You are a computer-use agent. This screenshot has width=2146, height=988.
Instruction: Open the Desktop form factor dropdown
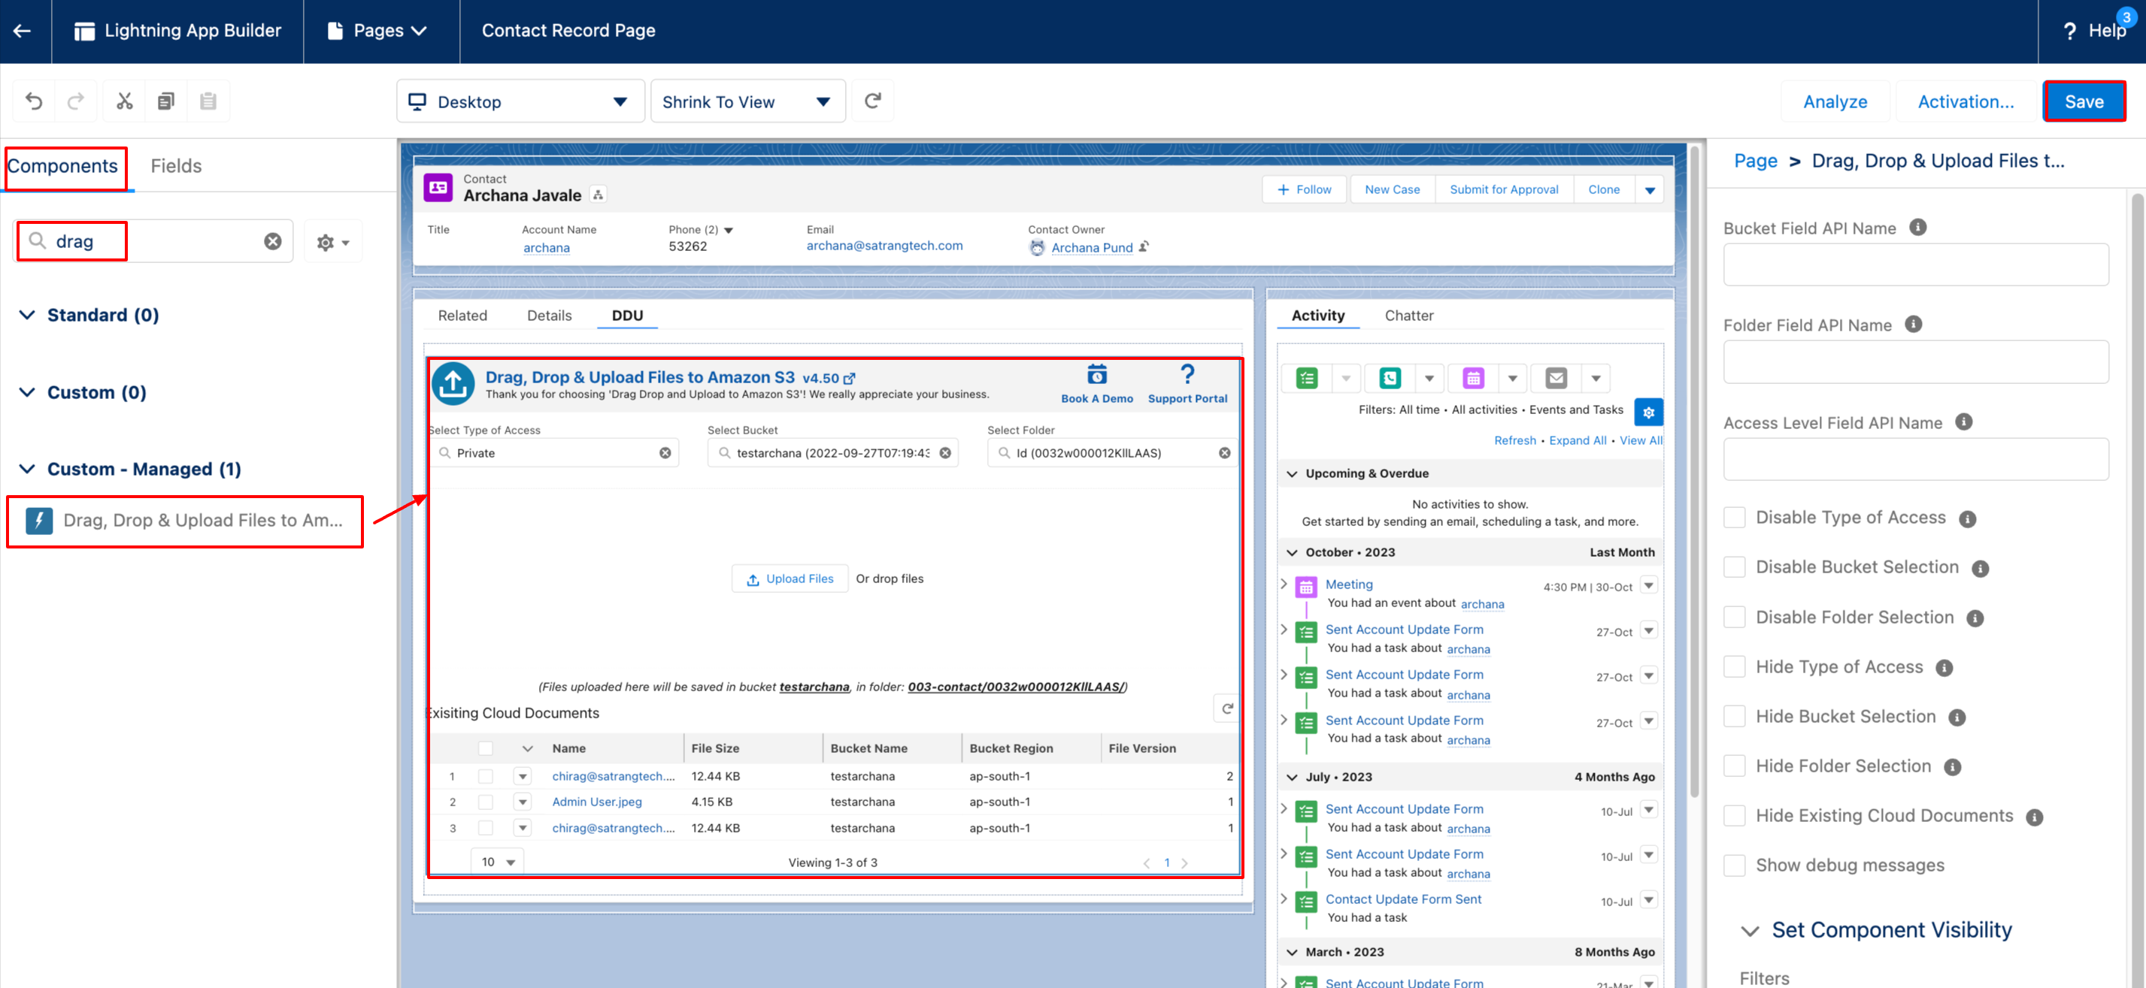coord(520,101)
